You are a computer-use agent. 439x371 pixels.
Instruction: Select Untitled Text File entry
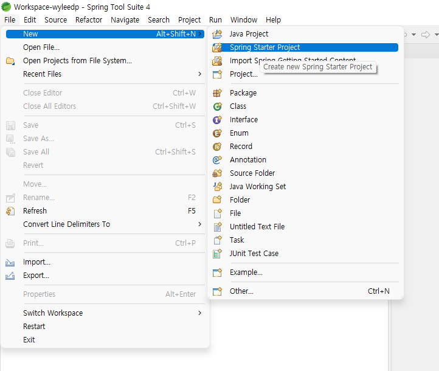pos(305,227)
